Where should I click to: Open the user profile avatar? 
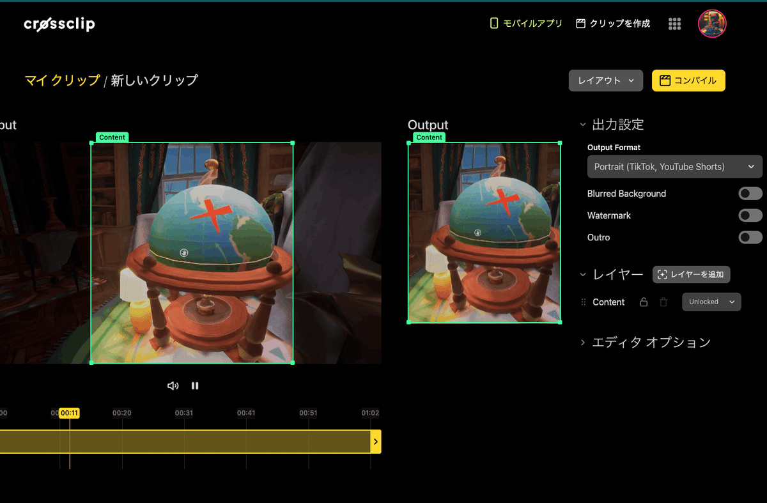click(711, 24)
